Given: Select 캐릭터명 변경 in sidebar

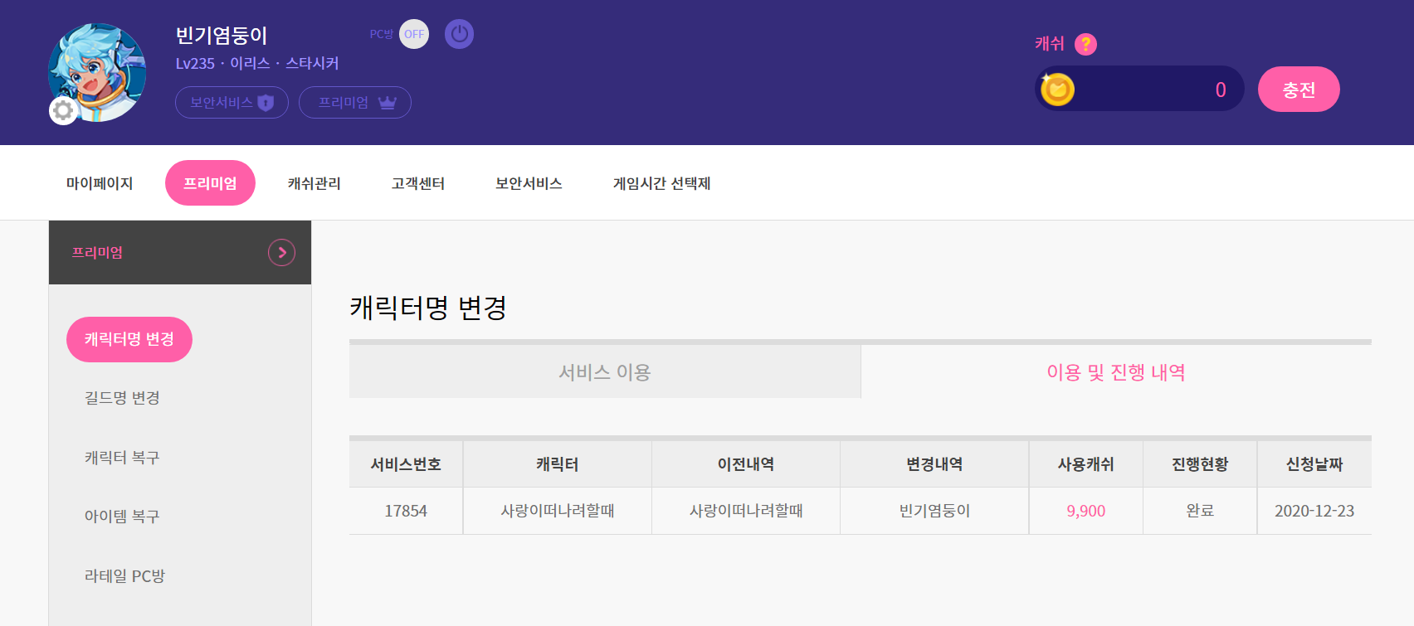Looking at the screenshot, I should [129, 339].
